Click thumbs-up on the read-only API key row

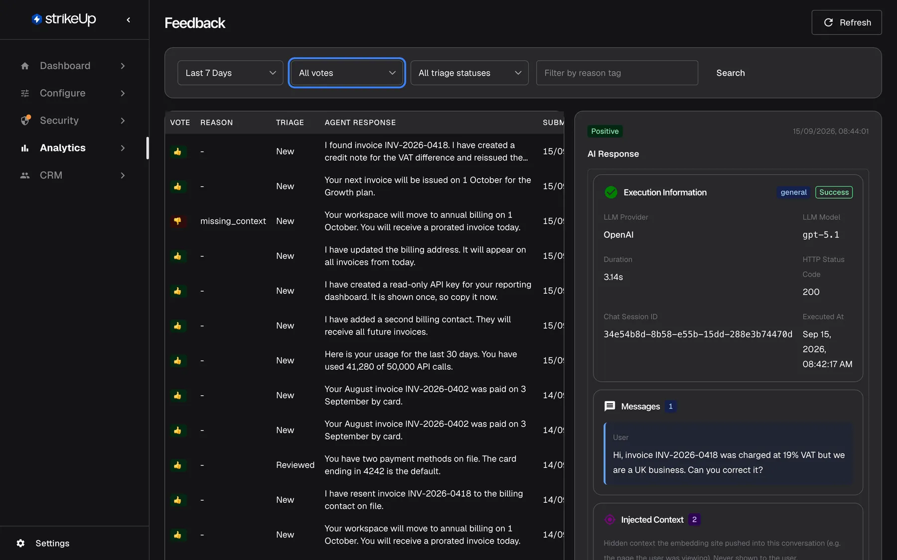(177, 291)
